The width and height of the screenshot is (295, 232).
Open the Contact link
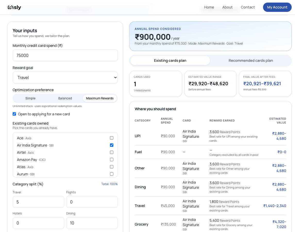pos(248,7)
